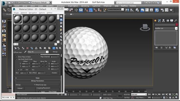Enable Show Map on Back checkbox

click(x=17, y=57)
